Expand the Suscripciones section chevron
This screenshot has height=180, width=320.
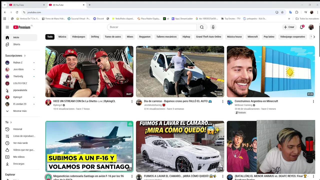[25, 55]
